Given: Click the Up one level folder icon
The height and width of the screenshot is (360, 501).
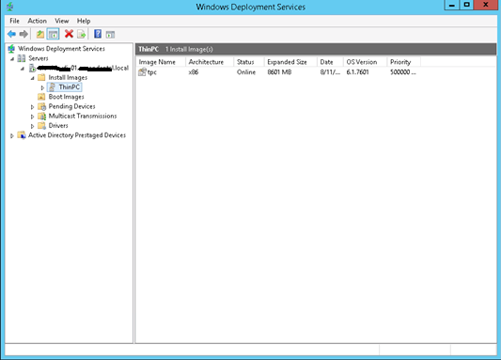Looking at the screenshot, I should pos(40,34).
